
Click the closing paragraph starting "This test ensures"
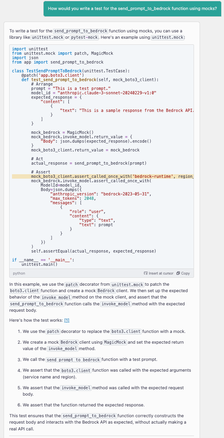[x=98, y=422]
